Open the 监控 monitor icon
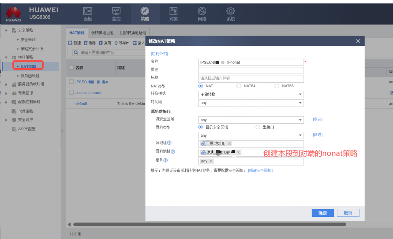 tap(116, 11)
